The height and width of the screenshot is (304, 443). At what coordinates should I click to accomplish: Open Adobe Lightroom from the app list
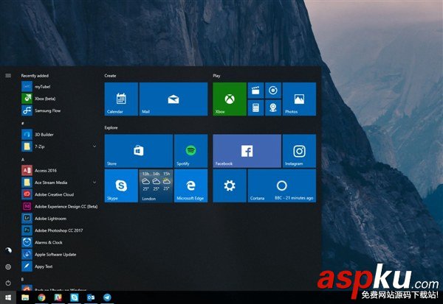point(59,219)
